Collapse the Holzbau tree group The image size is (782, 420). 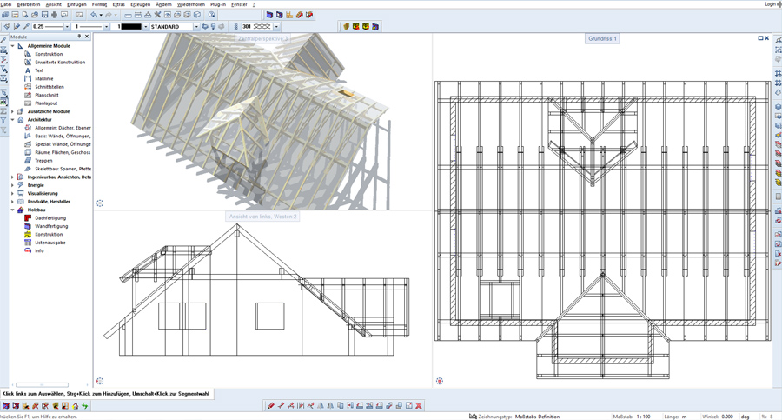12,210
